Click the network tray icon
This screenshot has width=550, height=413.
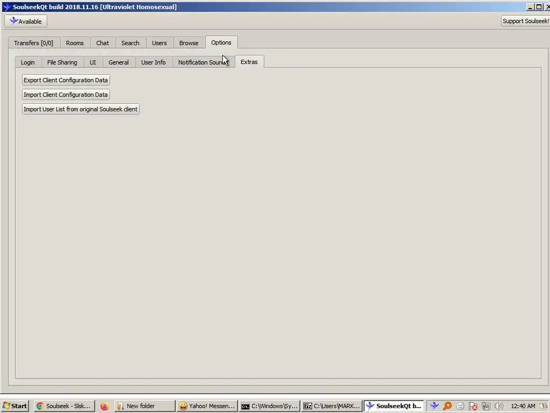coord(486,406)
